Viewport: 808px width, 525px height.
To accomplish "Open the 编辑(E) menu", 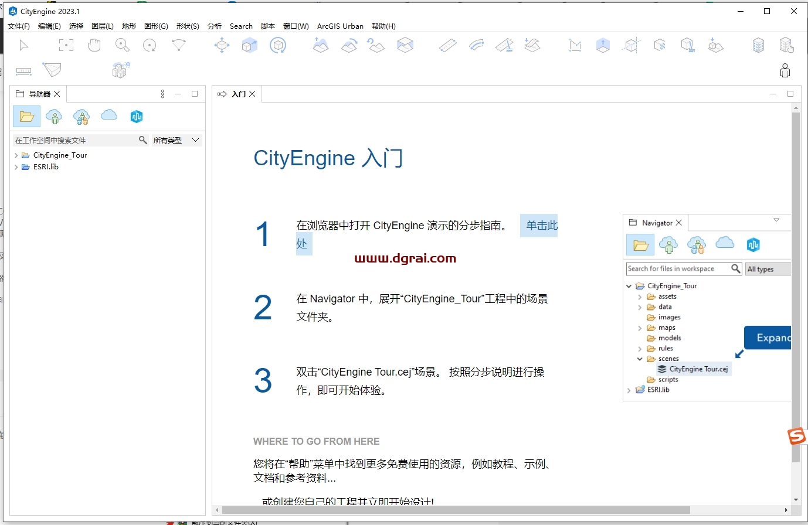I will tap(49, 26).
